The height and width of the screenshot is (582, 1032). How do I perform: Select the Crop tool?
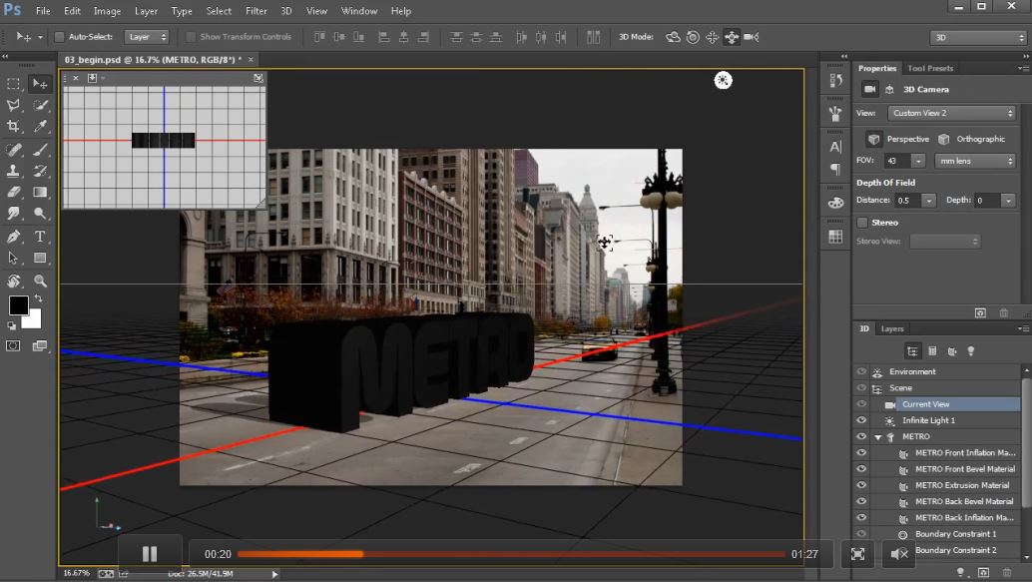point(13,126)
